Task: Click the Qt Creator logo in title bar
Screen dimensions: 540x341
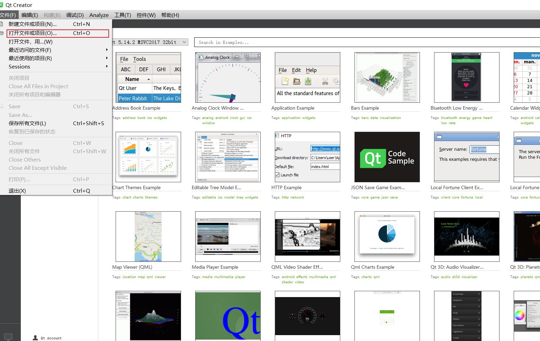Action: [2, 5]
